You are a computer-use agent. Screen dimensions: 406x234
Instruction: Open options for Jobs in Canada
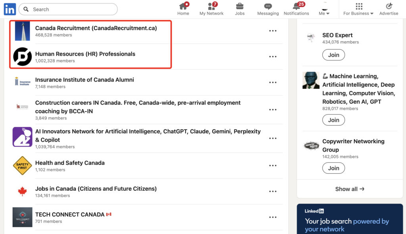click(x=273, y=192)
